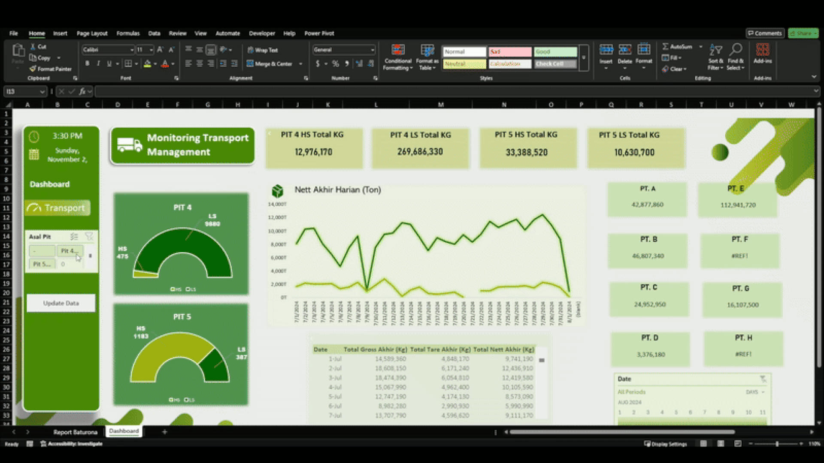This screenshot has height=463, width=824.
Task: Click Format as Table icon
Action: tap(427, 50)
